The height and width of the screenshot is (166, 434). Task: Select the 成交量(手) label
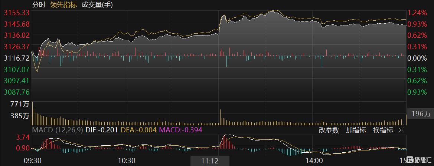pos(97,5)
